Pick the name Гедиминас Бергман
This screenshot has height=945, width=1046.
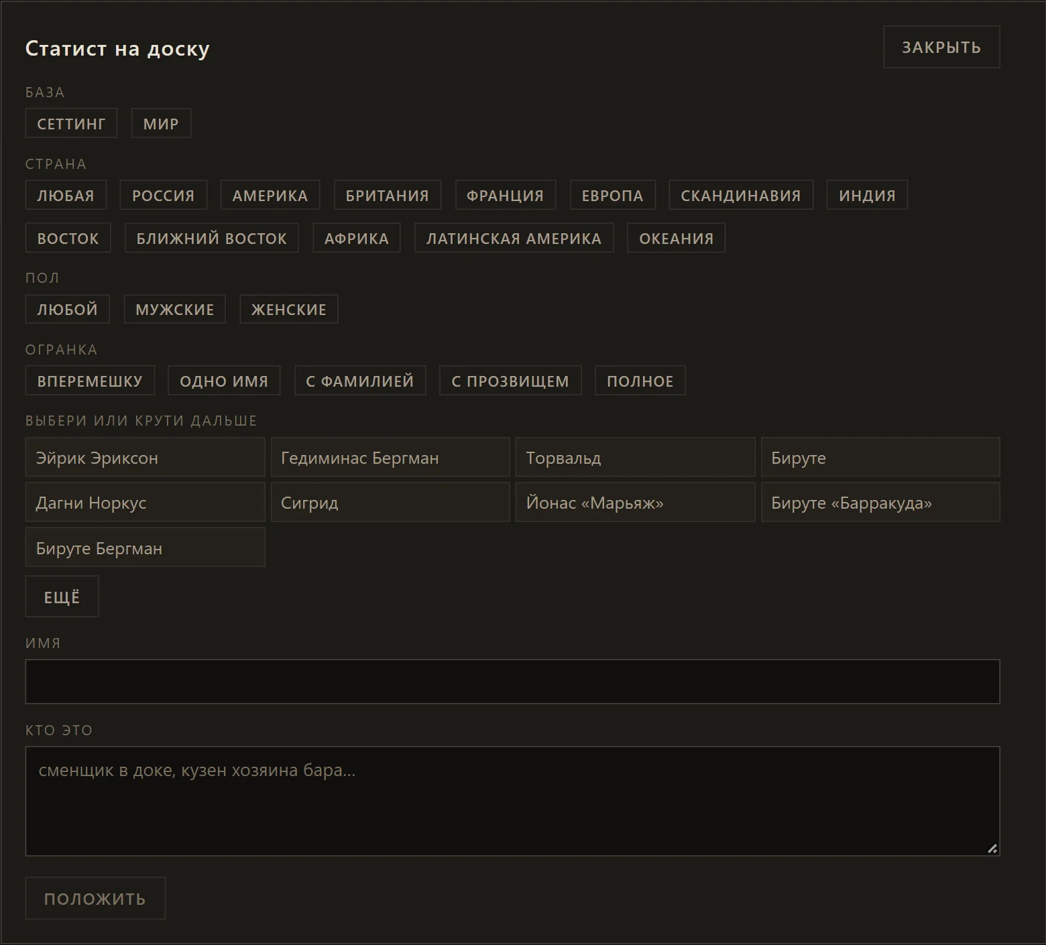click(x=390, y=457)
